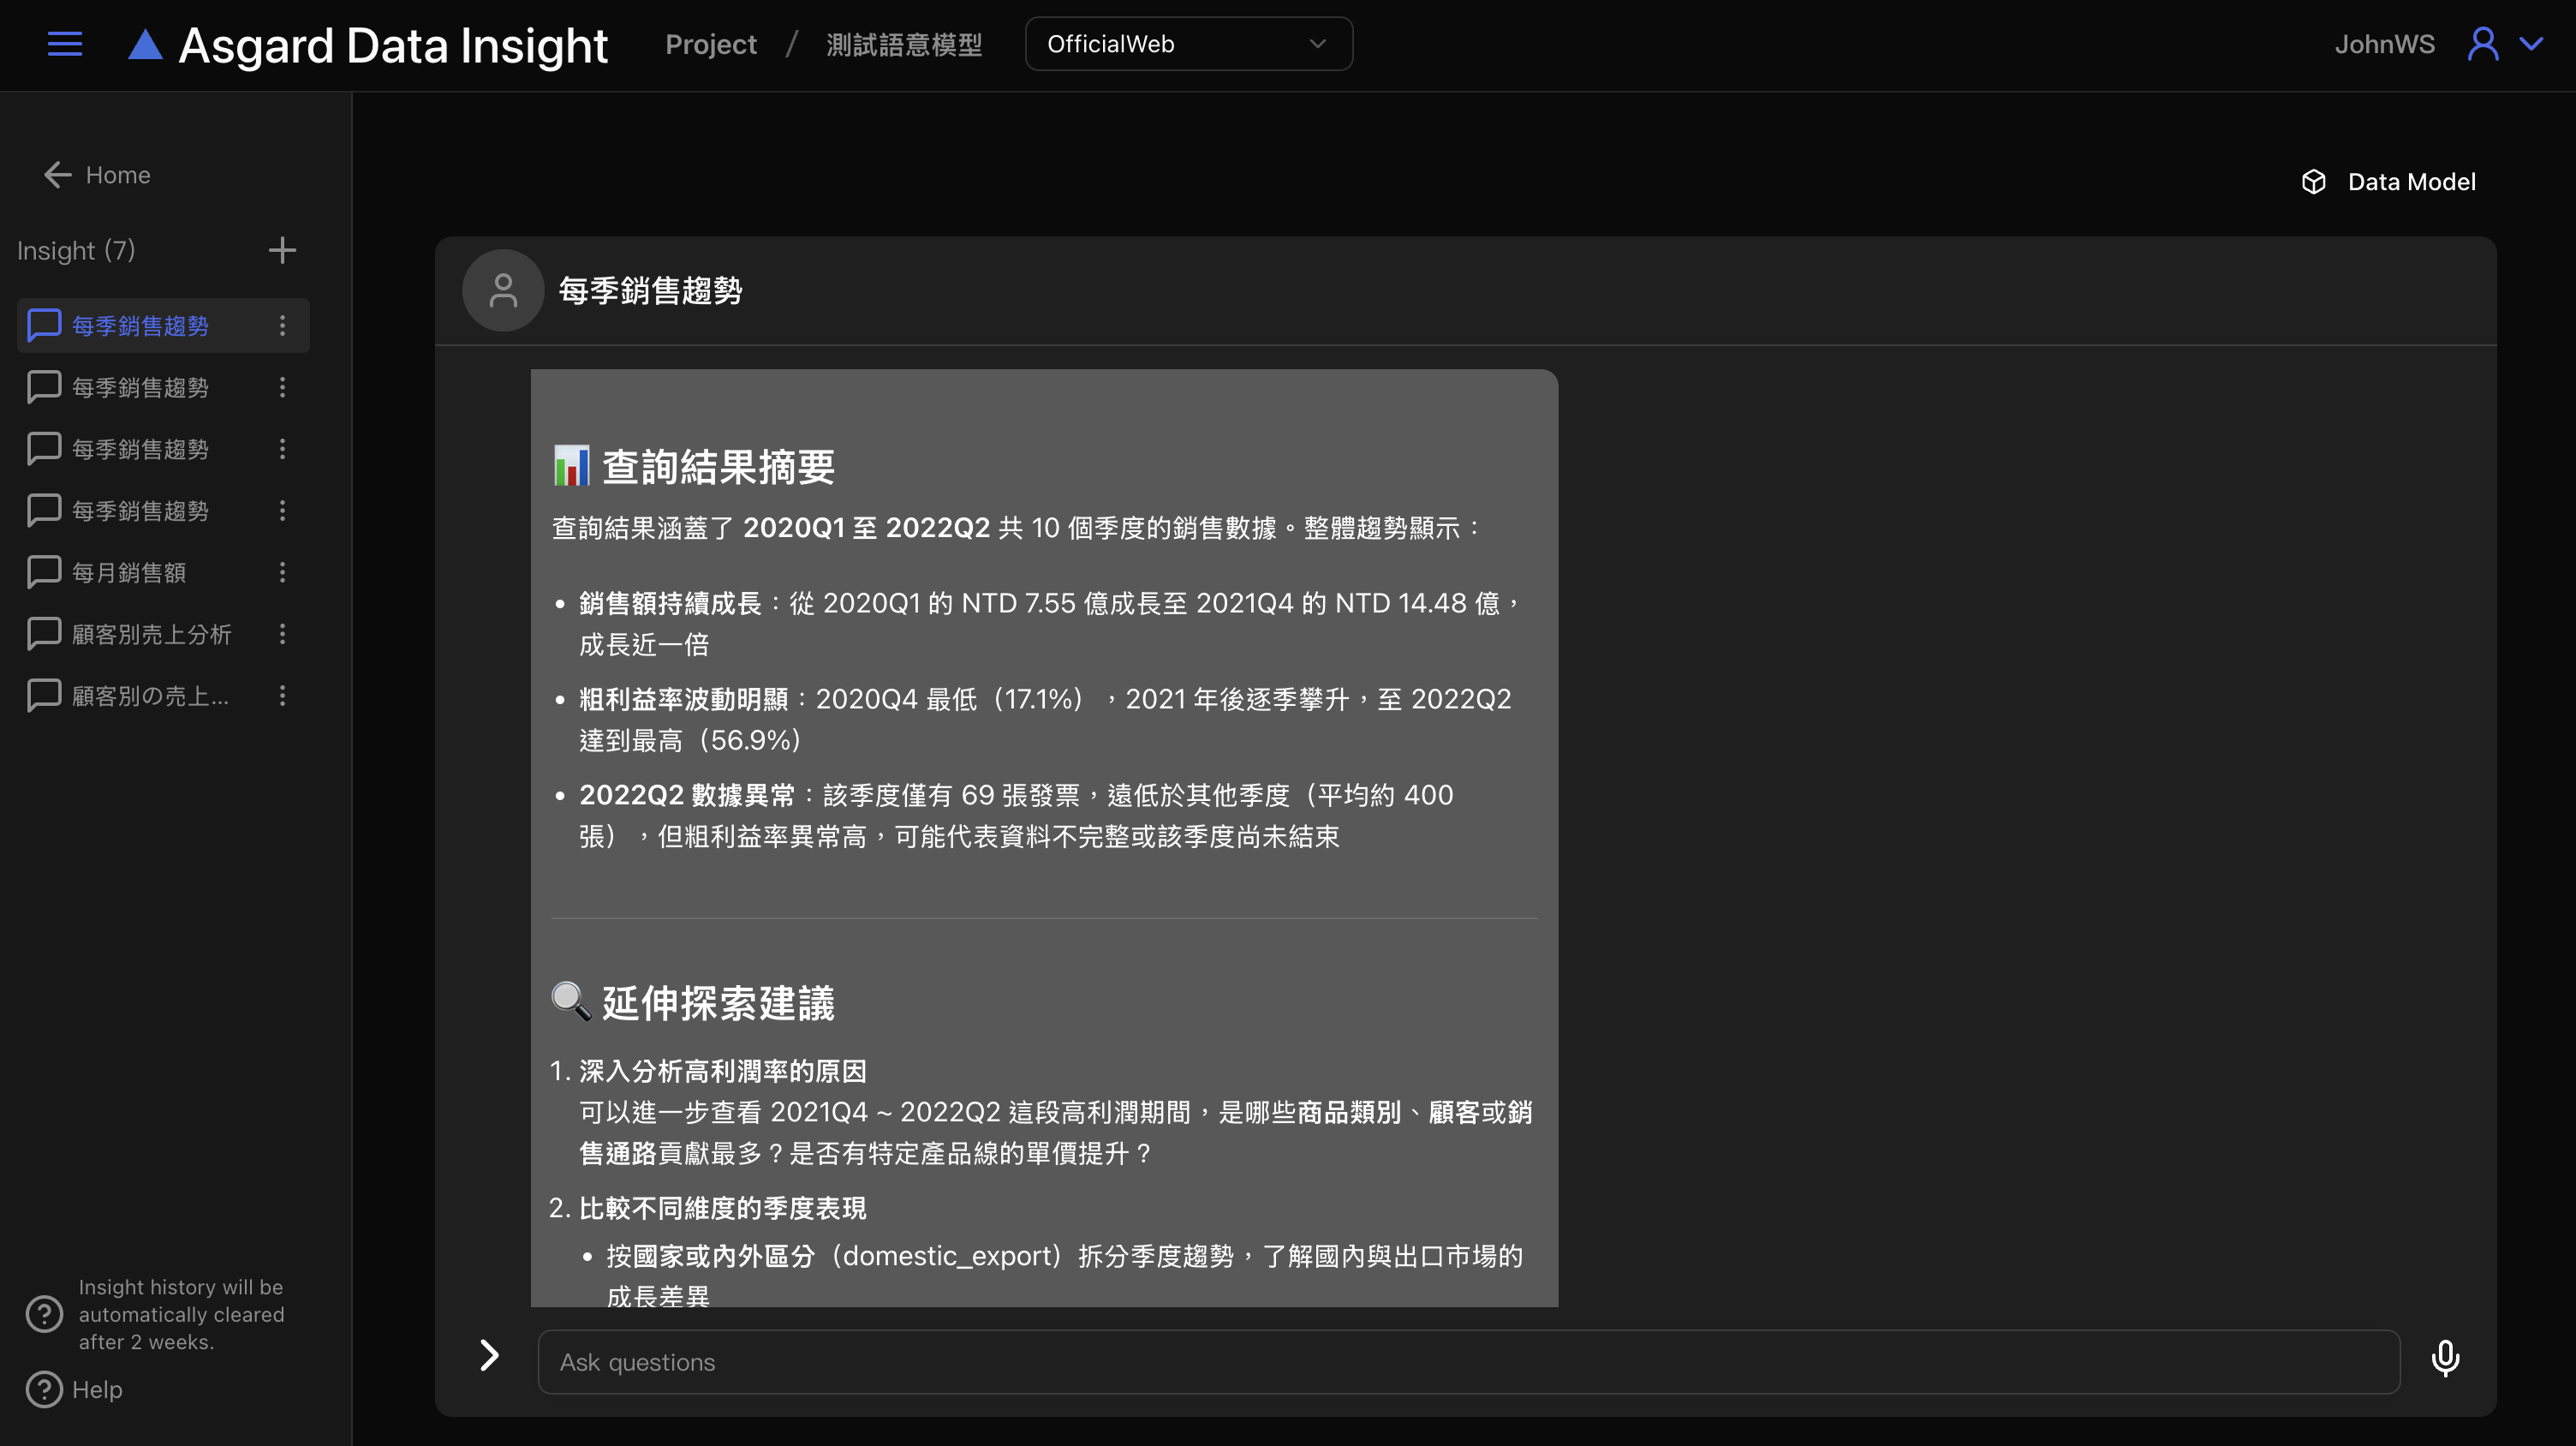Open options for 顧客別売上分析 insight
Screen dimensions: 2576x1446
[282, 634]
